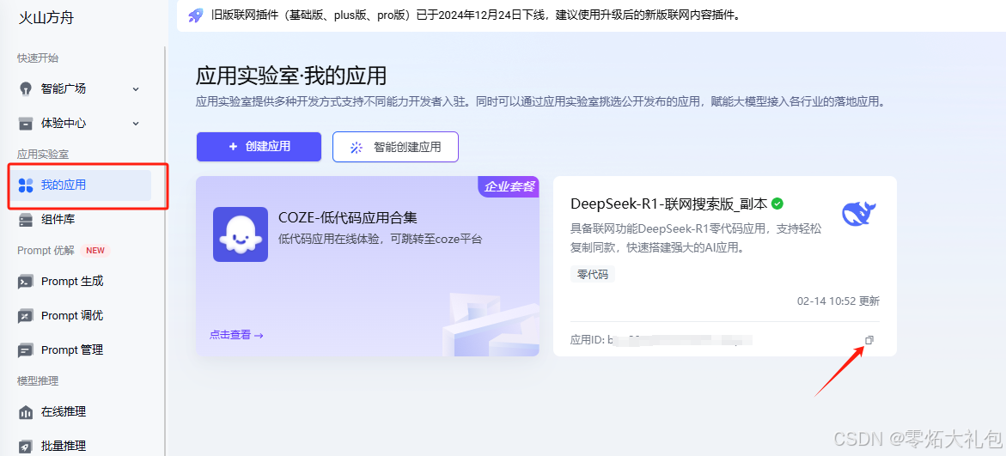Click the 应用ID label text

tap(587, 340)
